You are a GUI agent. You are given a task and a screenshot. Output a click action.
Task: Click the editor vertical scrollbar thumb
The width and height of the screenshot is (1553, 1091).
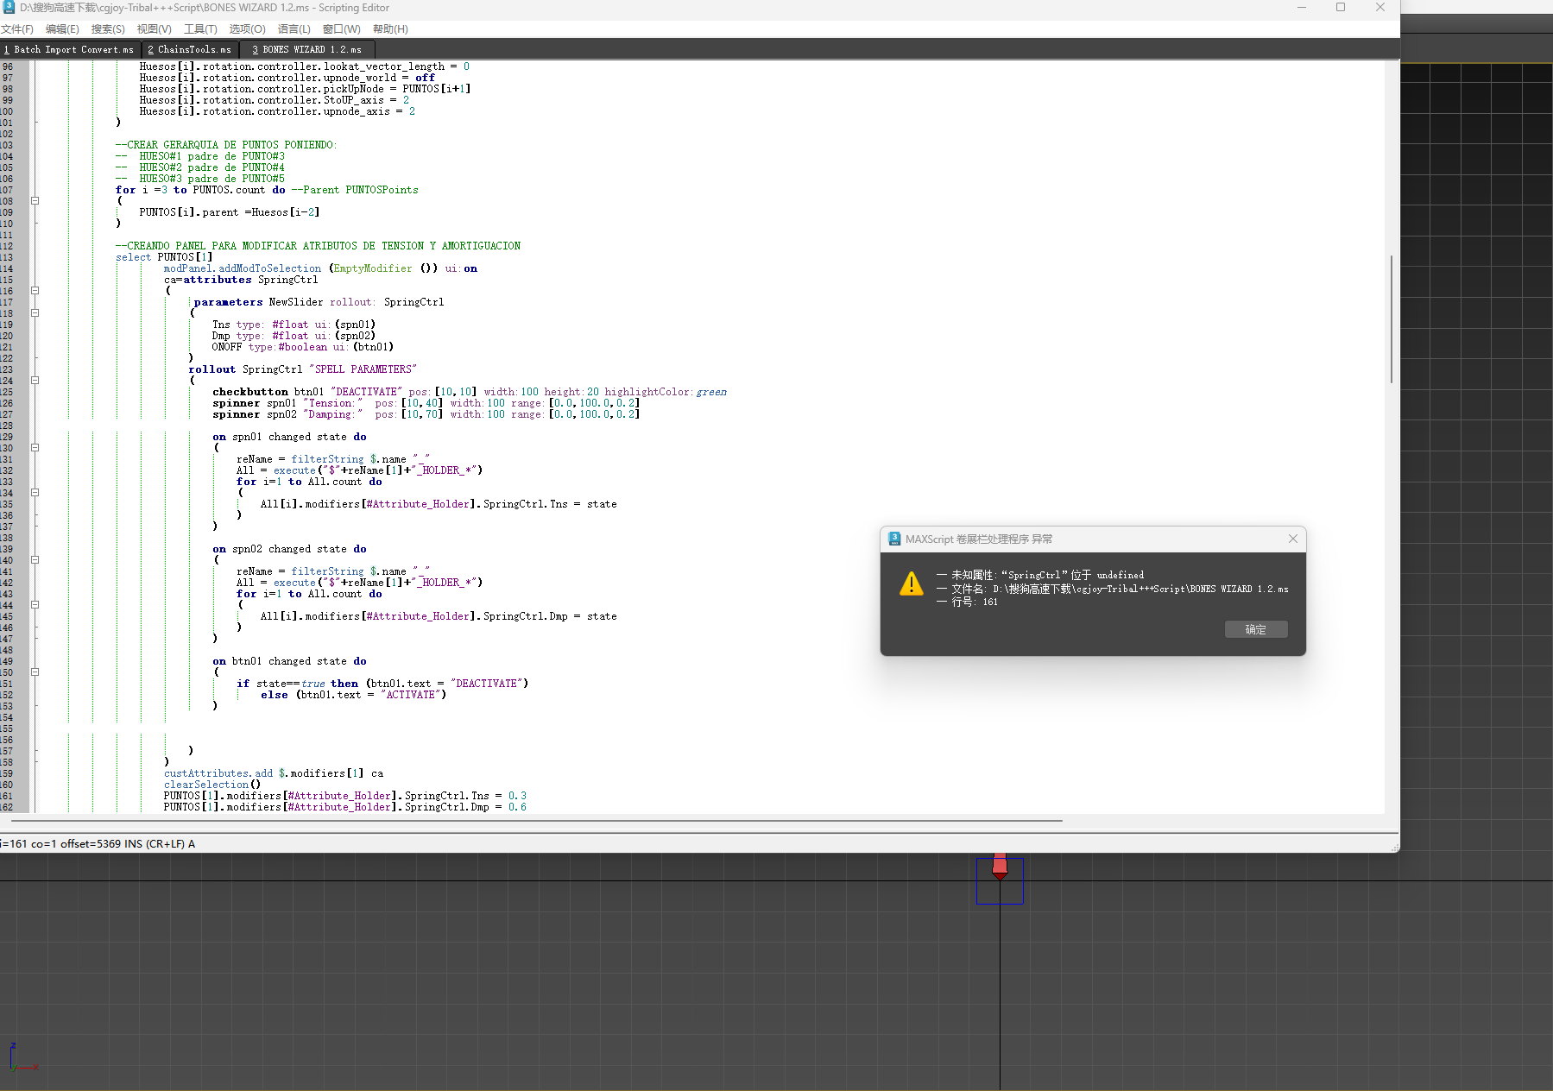point(1391,319)
